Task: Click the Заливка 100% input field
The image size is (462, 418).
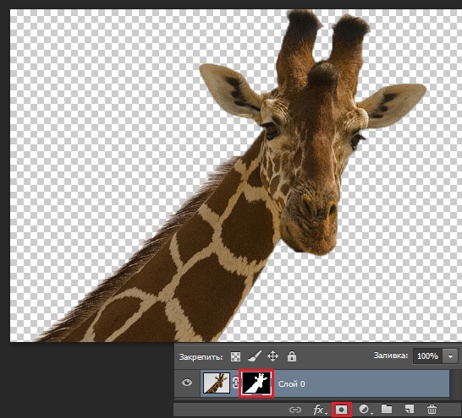Action: [427, 356]
